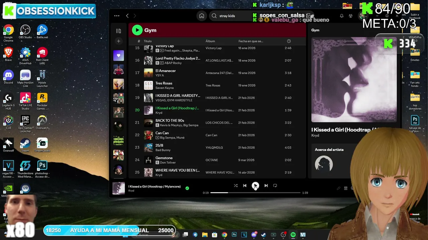Open the Liked Songs playlist thumbnail
The image size is (428, 240).
coord(118,56)
